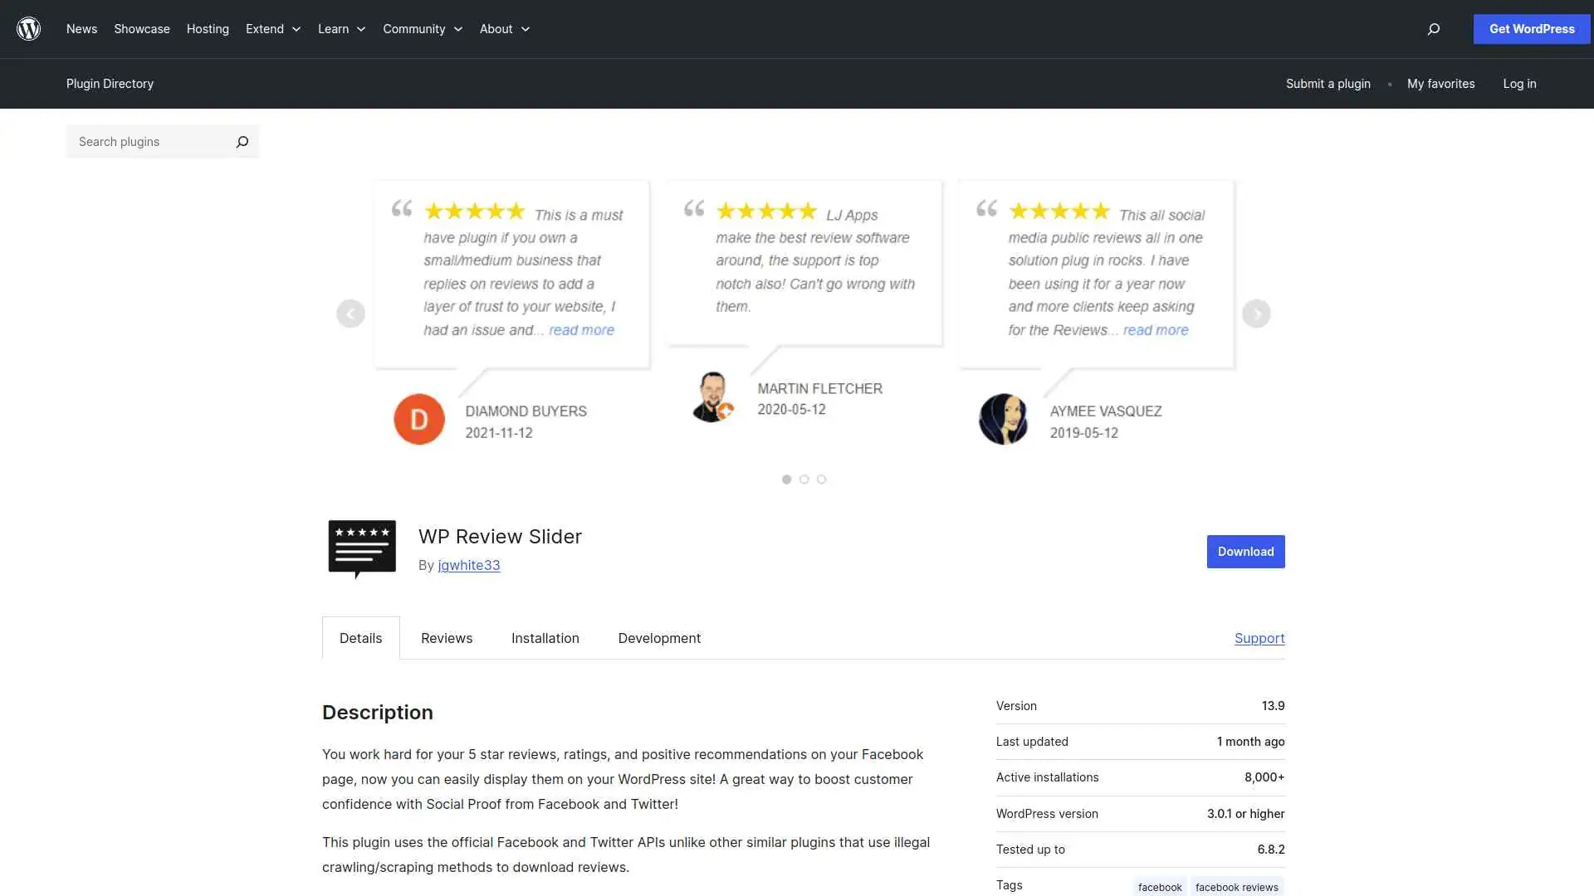
Task: Switch to the Reviews tab
Action: [x=446, y=638]
